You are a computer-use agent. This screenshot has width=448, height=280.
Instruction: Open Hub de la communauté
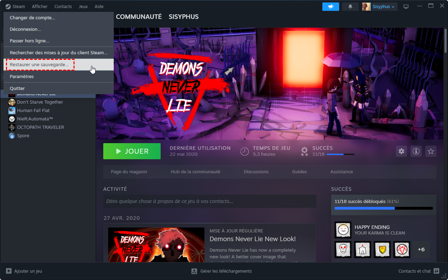[195, 172]
